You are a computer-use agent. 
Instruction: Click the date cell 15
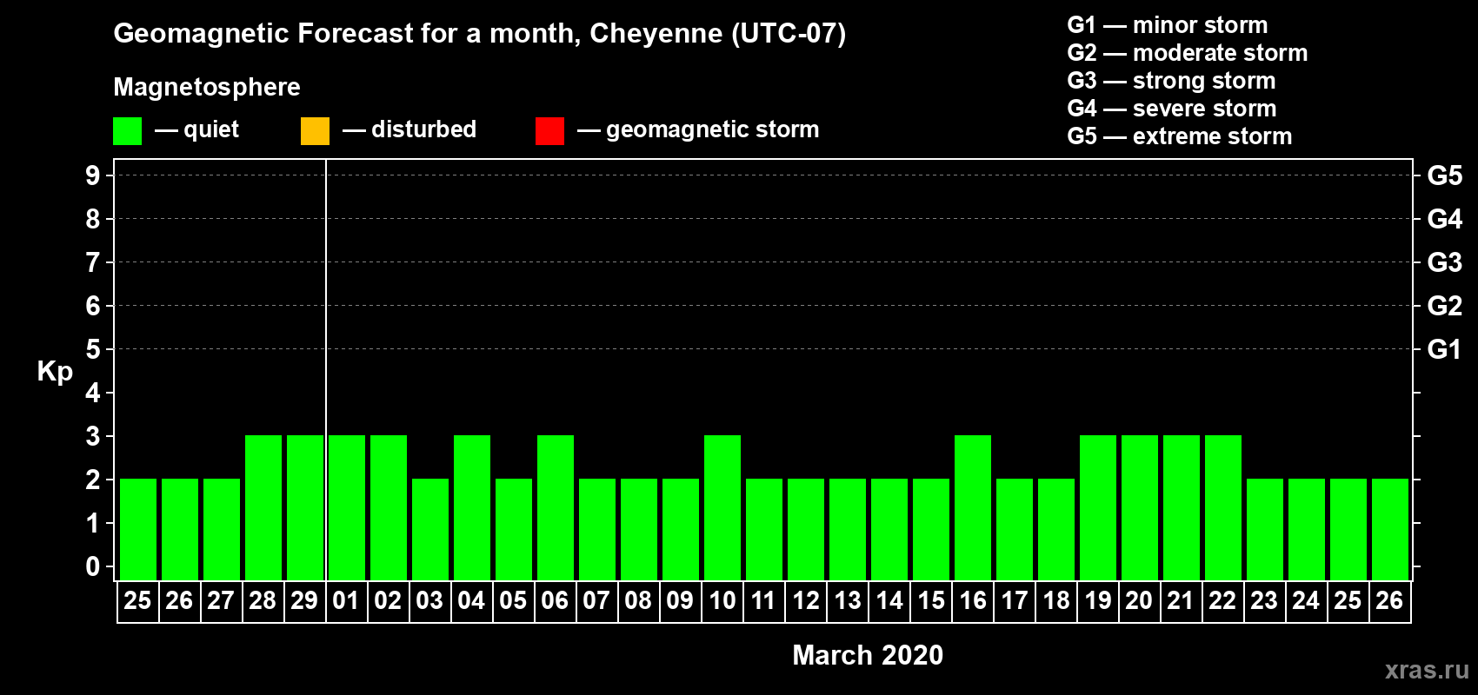click(930, 601)
